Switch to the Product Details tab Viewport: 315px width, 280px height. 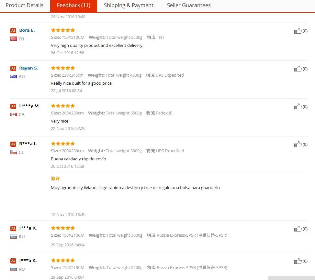24,5
